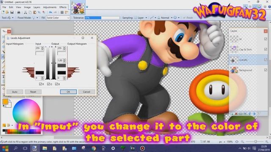Uncheck the B channel checkbox
Screen dimensions: 271x152
pos(56,84)
